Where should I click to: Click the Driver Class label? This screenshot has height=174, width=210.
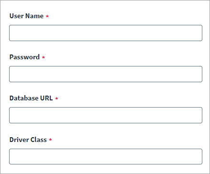click(x=28, y=140)
